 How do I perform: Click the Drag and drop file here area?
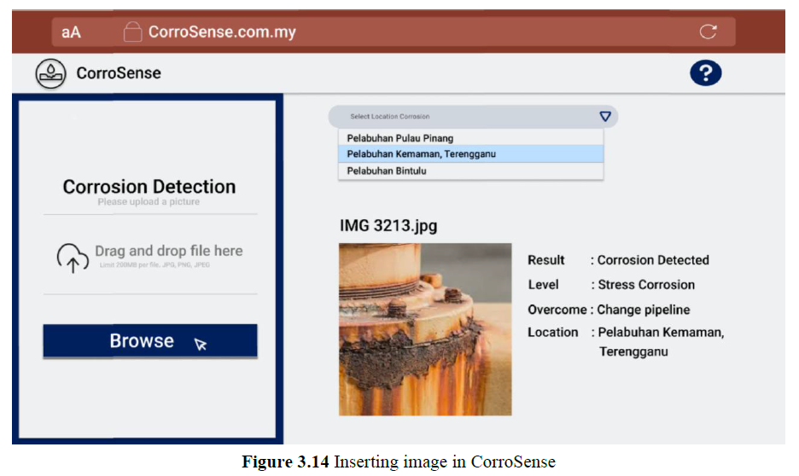click(x=168, y=252)
